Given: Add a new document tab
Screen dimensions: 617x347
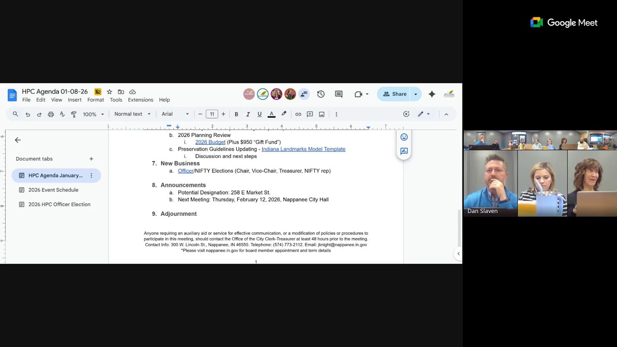Looking at the screenshot, I should (91, 159).
